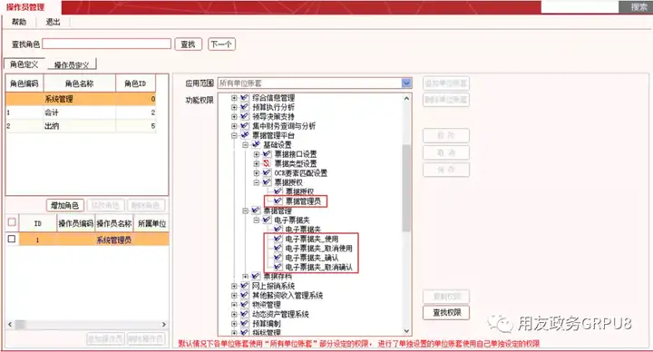This screenshot has width=653, height=352.
Task: Switch to the 操作员定义 tab
Action: point(72,65)
